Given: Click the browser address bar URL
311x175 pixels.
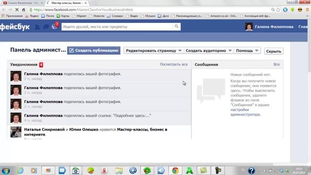Looking at the screenshot, I should click(x=83, y=10).
